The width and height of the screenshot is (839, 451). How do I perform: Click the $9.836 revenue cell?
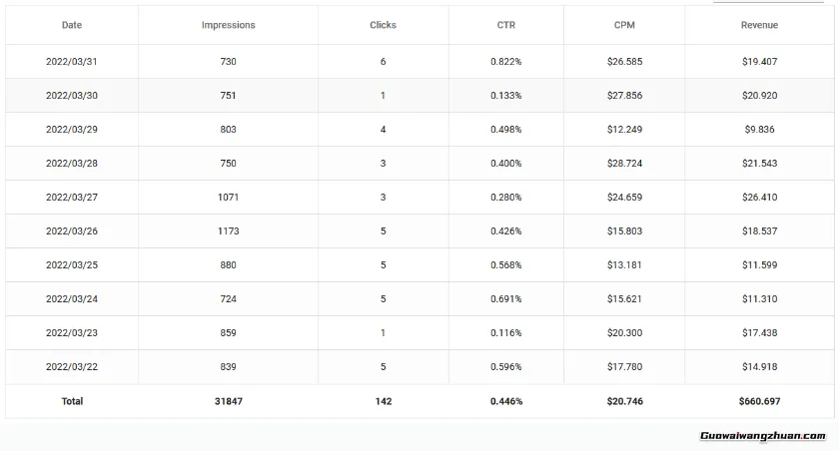[759, 130]
